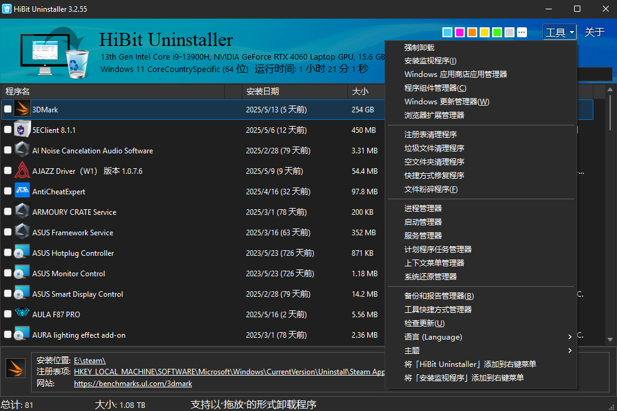Viewport: 617px width, 411px height.
Task: Click the 3DMark icon in details panel
Action: tap(16, 369)
